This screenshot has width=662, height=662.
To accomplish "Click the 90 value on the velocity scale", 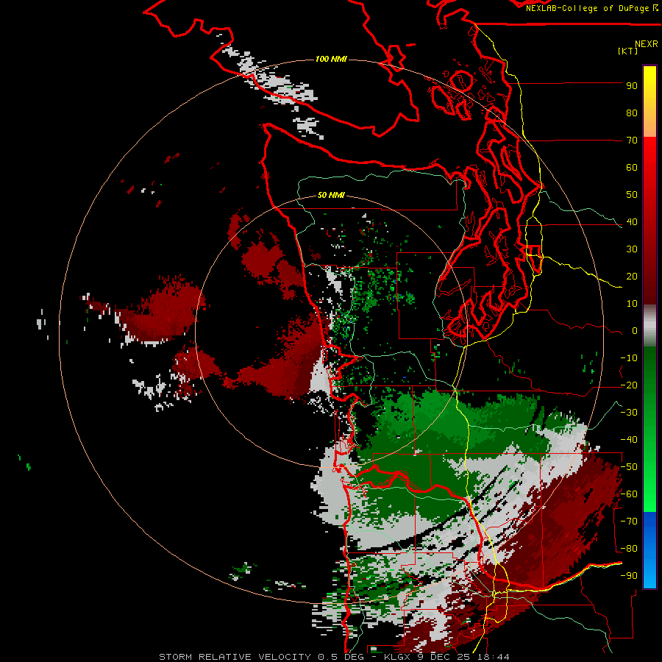I will 632,86.
